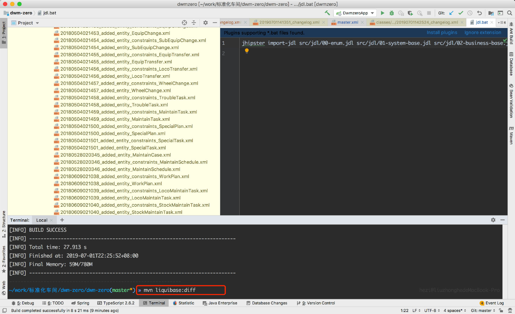The width and height of the screenshot is (515, 314).
Task: Start debugging with the bug icon
Action: click(391, 13)
